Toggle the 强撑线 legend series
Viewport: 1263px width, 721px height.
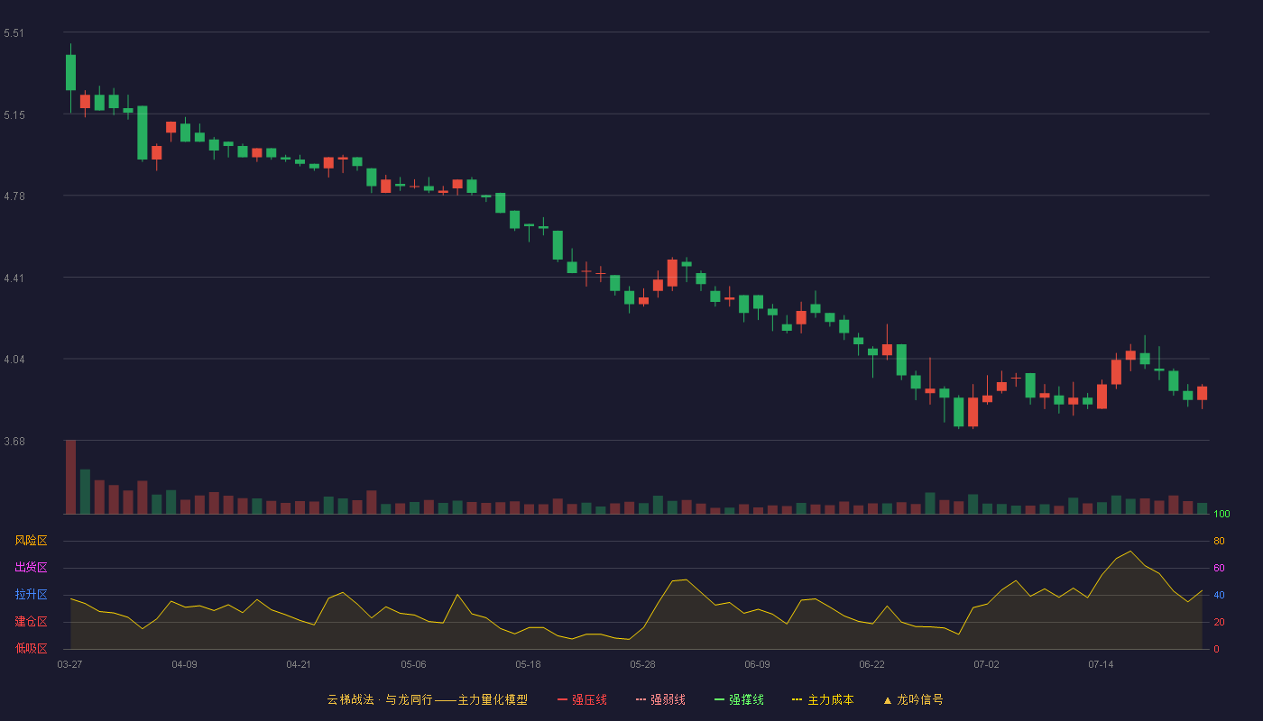[739, 699]
